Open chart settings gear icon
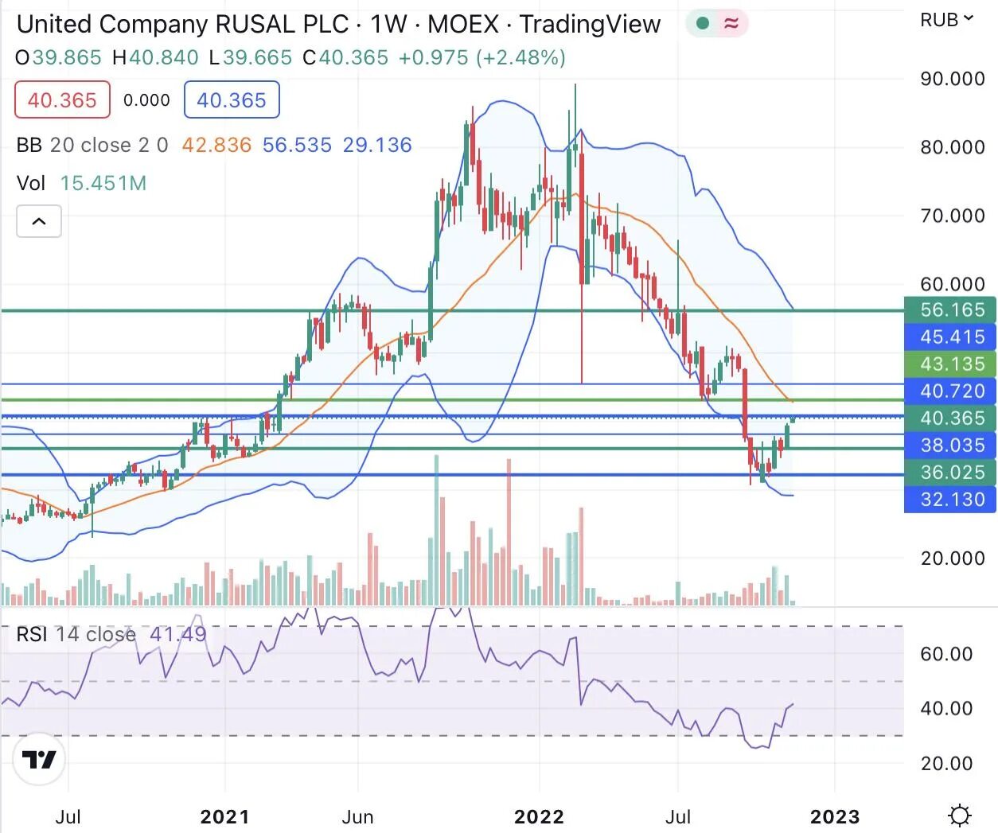Viewport: 998px width, 833px height. coord(960,816)
